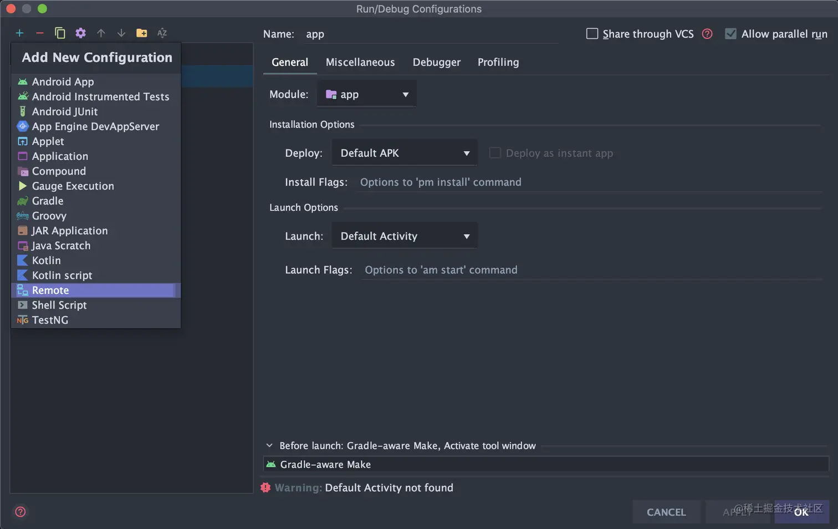Open help icon next to Share through VCS
The height and width of the screenshot is (529, 838).
pyautogui.click(x=707, y=34)
